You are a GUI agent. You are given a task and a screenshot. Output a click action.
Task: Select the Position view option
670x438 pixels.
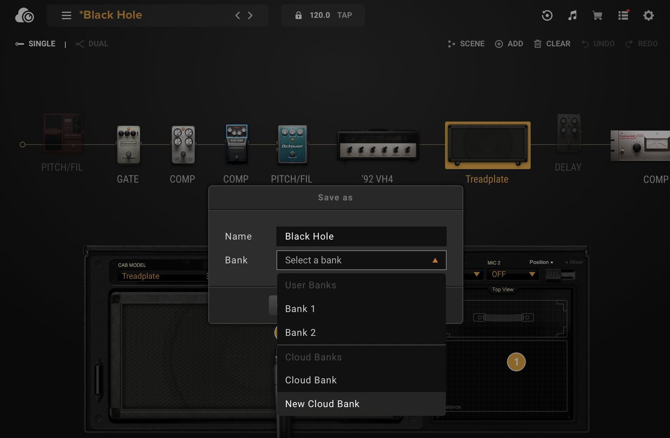[541, 262]
